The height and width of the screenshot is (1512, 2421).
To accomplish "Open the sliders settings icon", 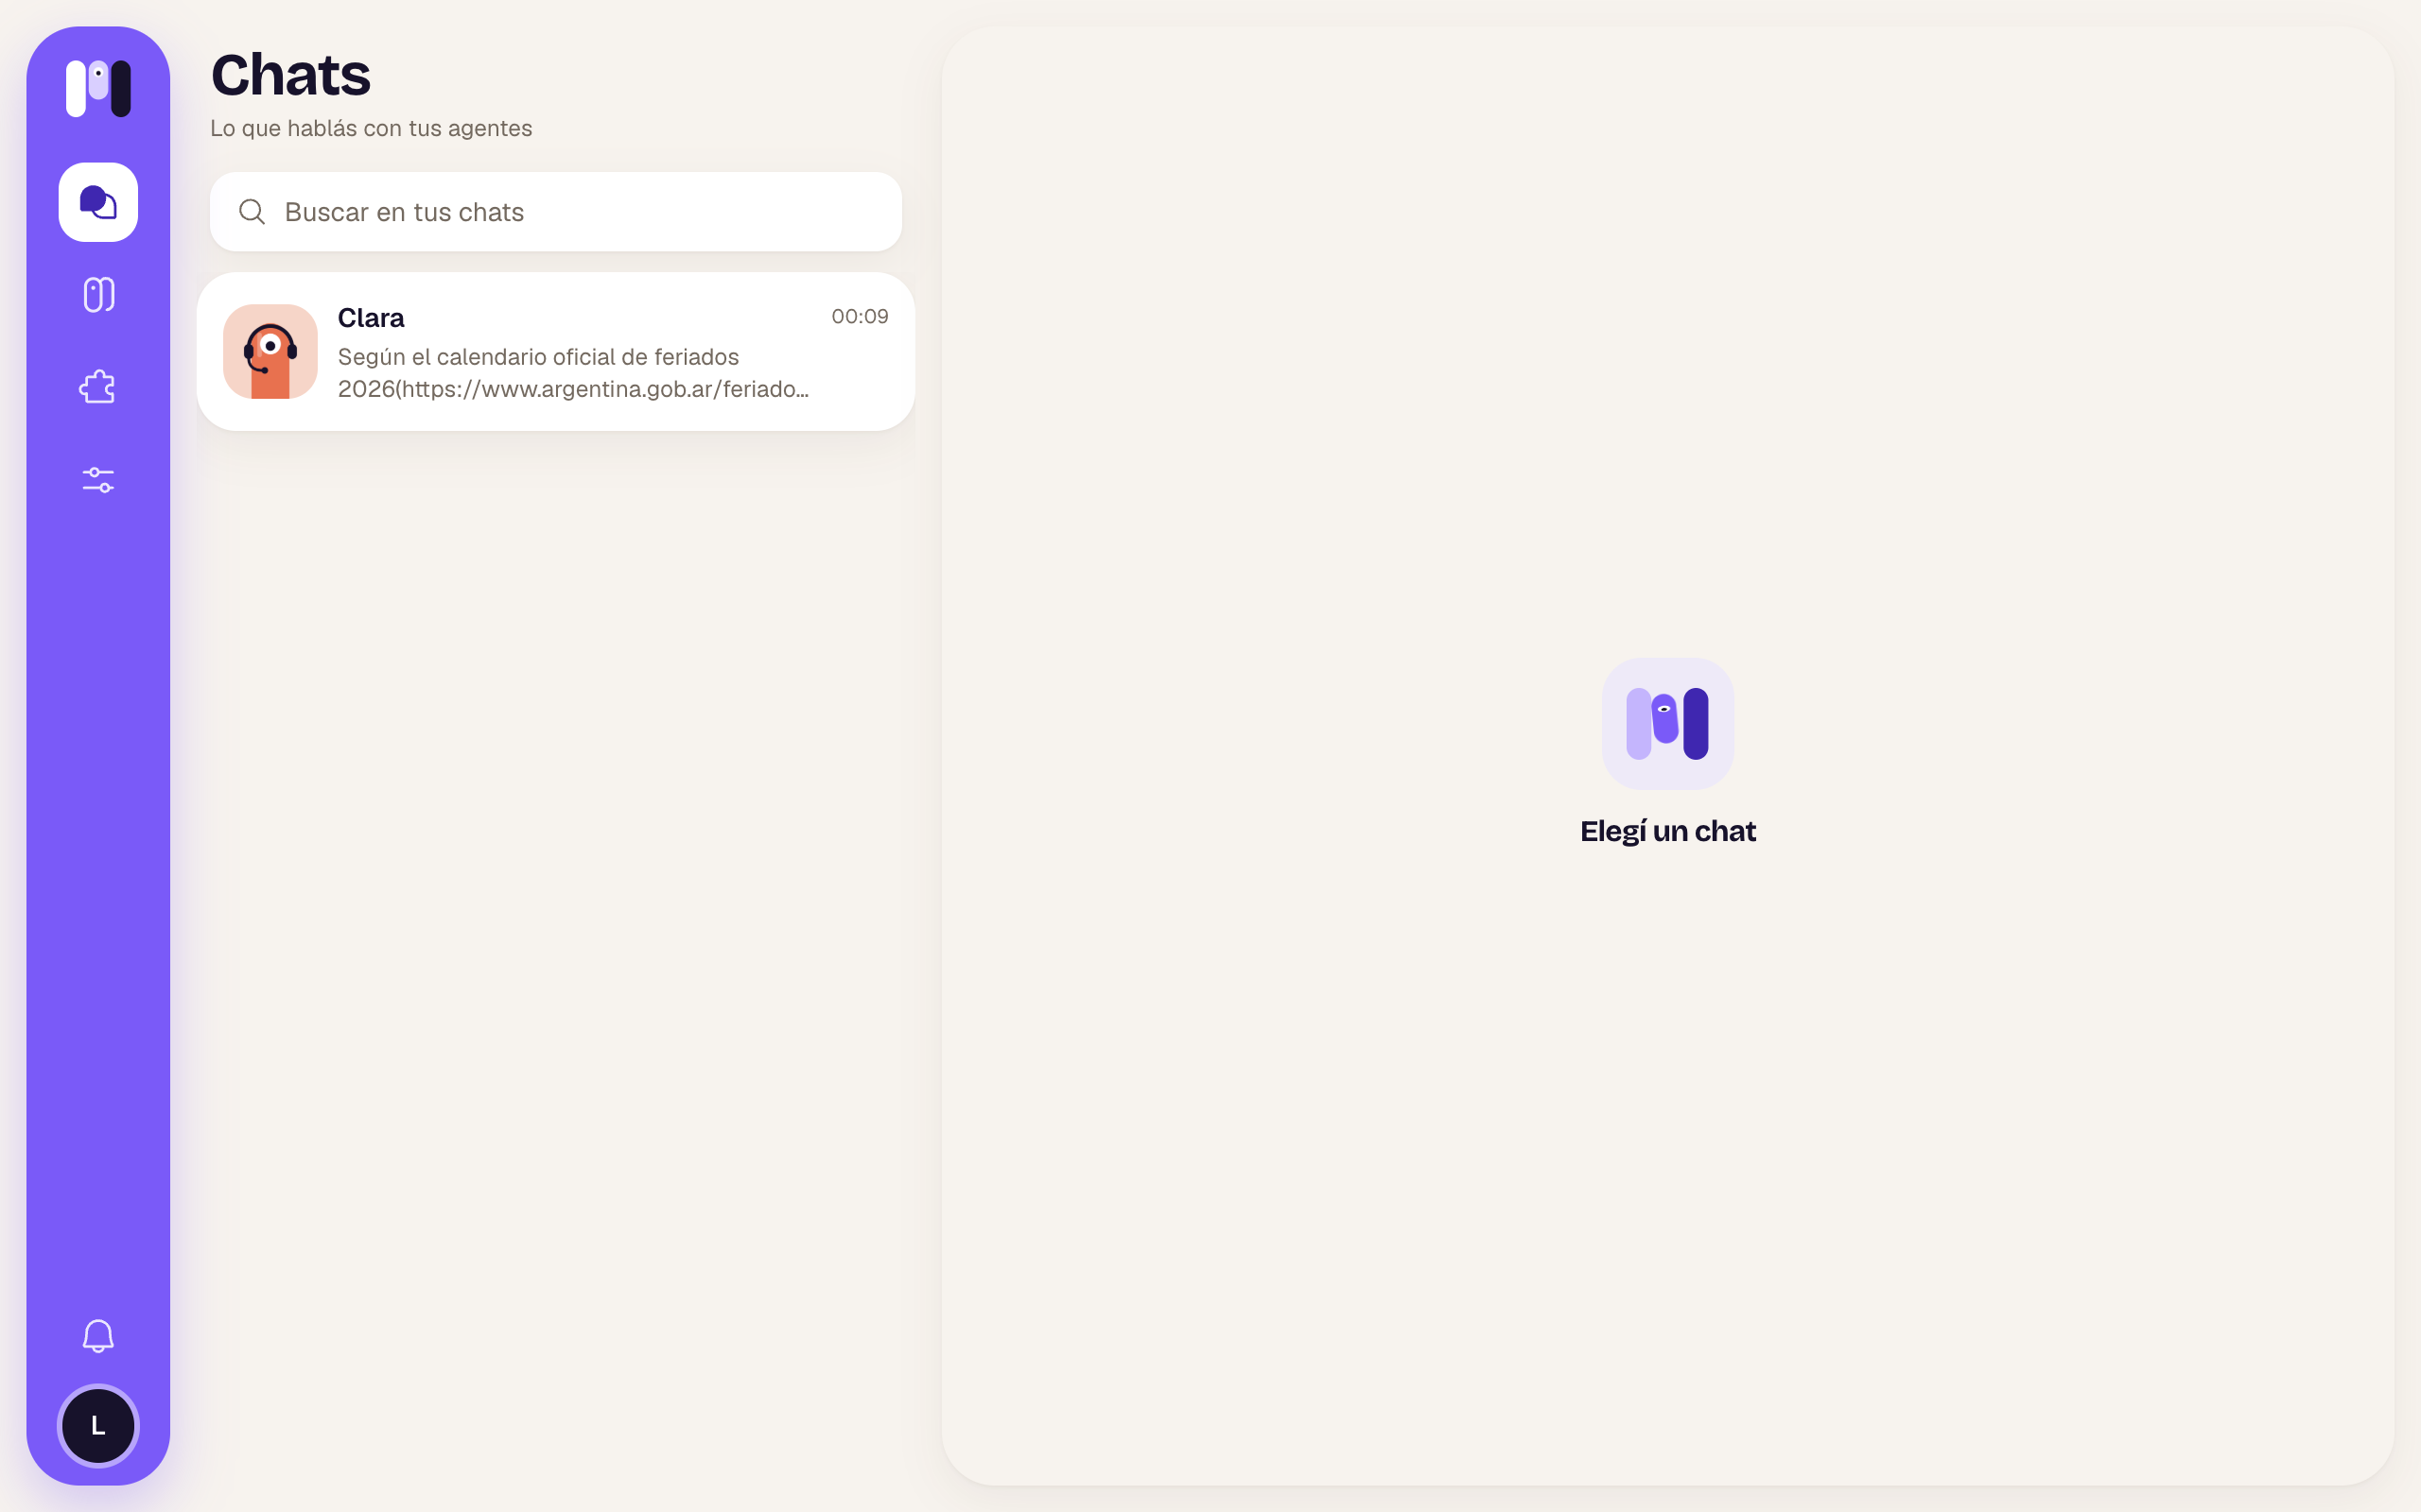I will click(x=98, y=480).
